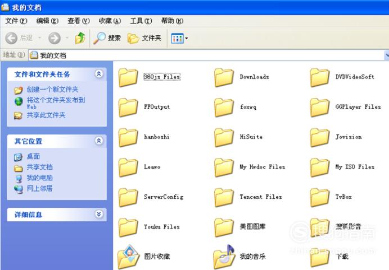The image size is (389, 270).
Task: Click the 我的音乐 name text
Action: pyautogui.click(x=252, y=257)
